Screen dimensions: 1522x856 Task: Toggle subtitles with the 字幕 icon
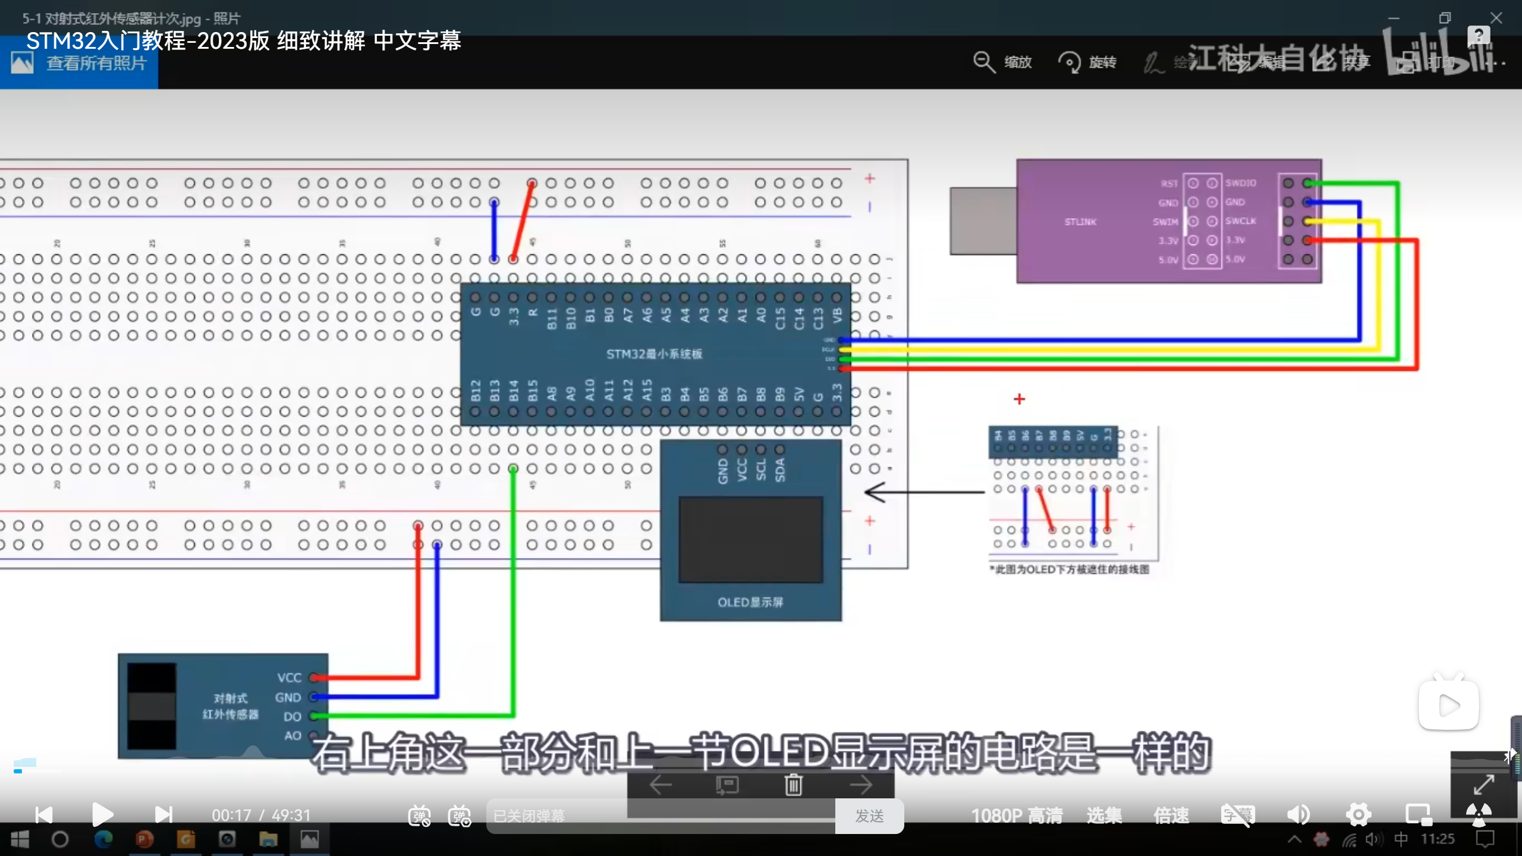click(x=1238, y=814)
